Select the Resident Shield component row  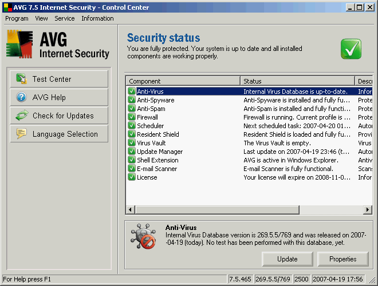point(249,134)
